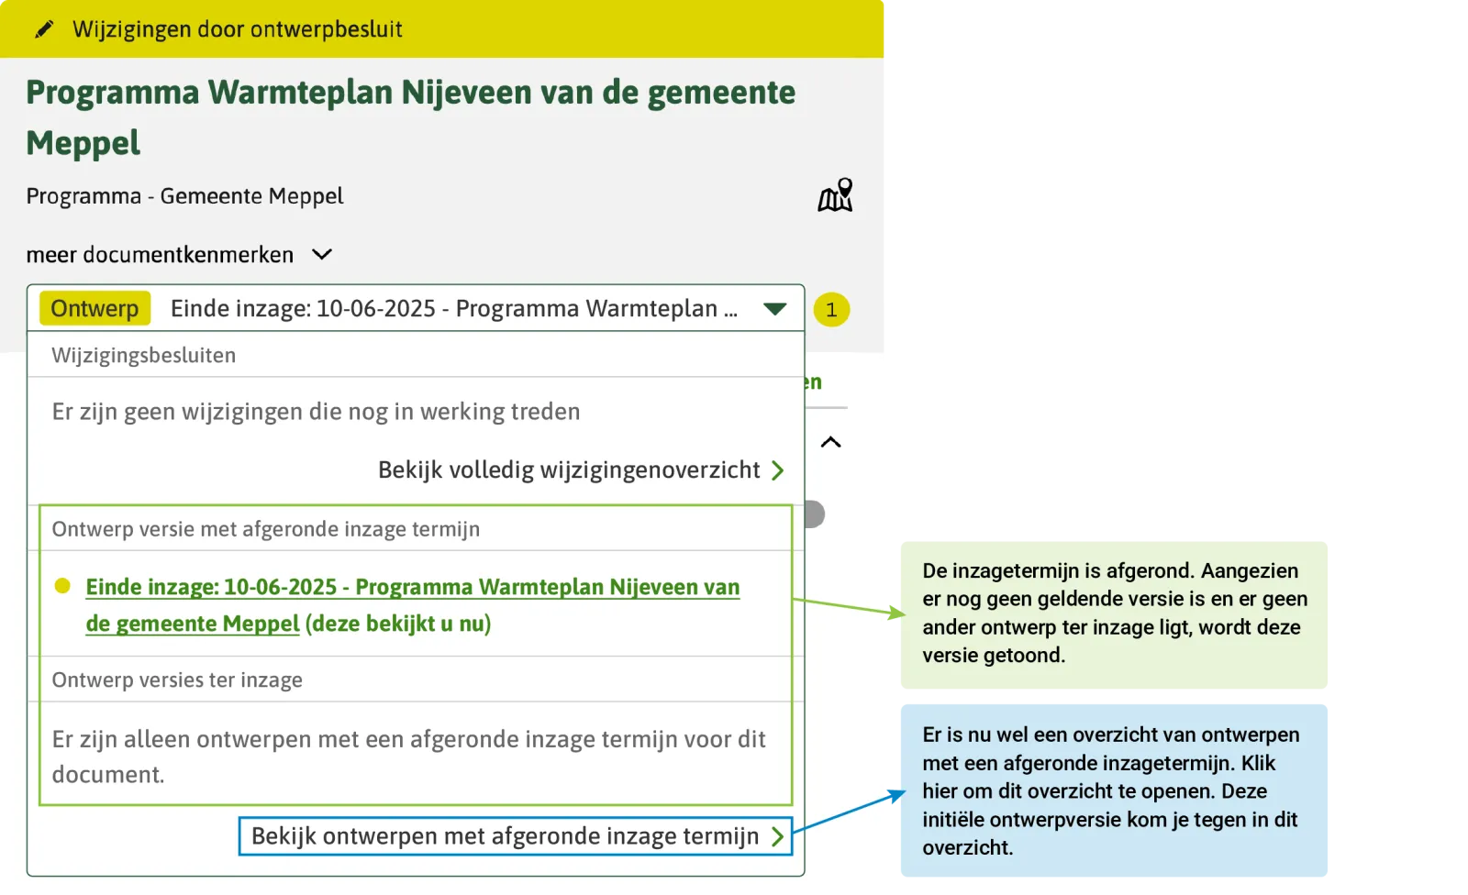Image resolution: width=1468 pixels, height=895 pixels.
Task: Click the yellow status dot before the Einde inzage entry
Action: [61, 585]
